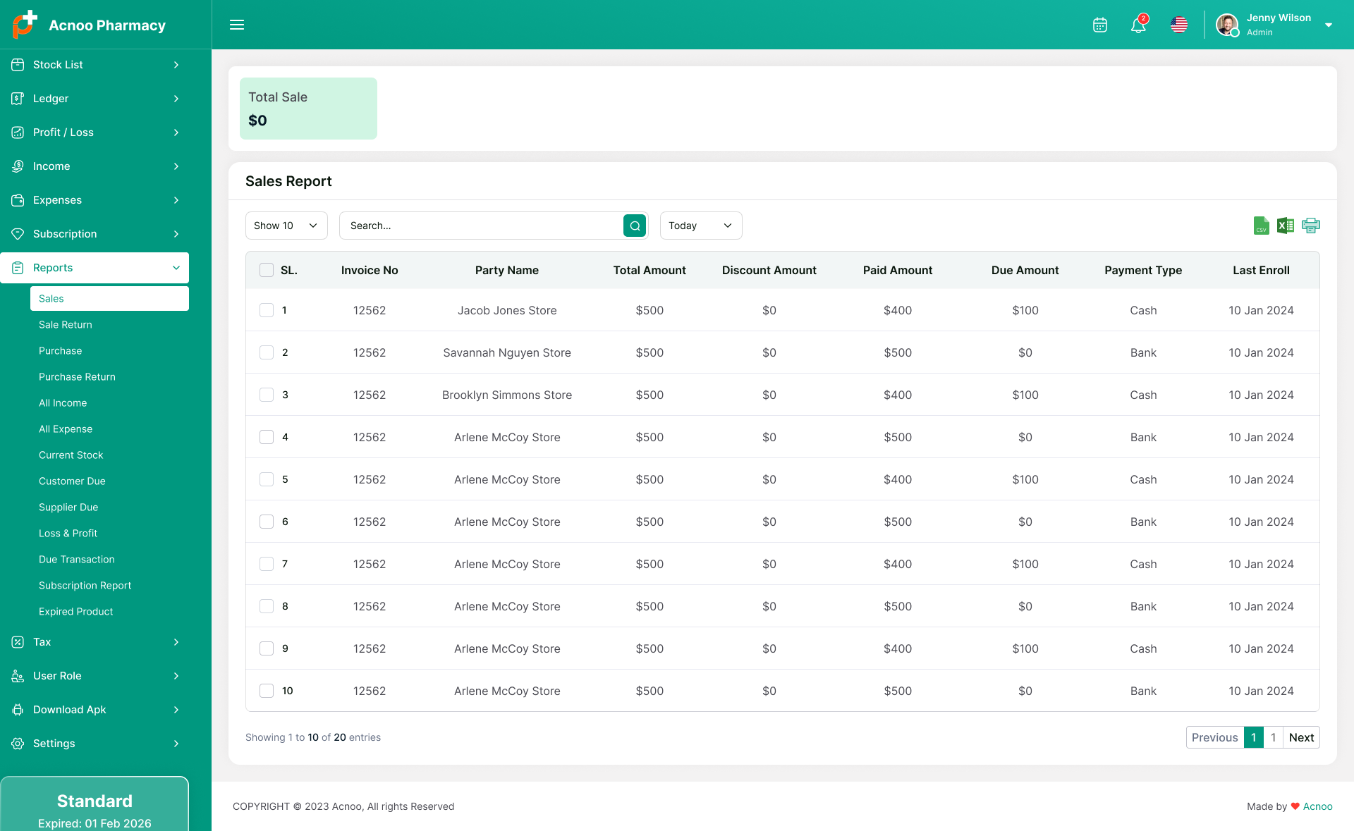The height and width of the screenshot is (831, 1354).
Task: Click the US flag language icon
Action: [1178, 25]
